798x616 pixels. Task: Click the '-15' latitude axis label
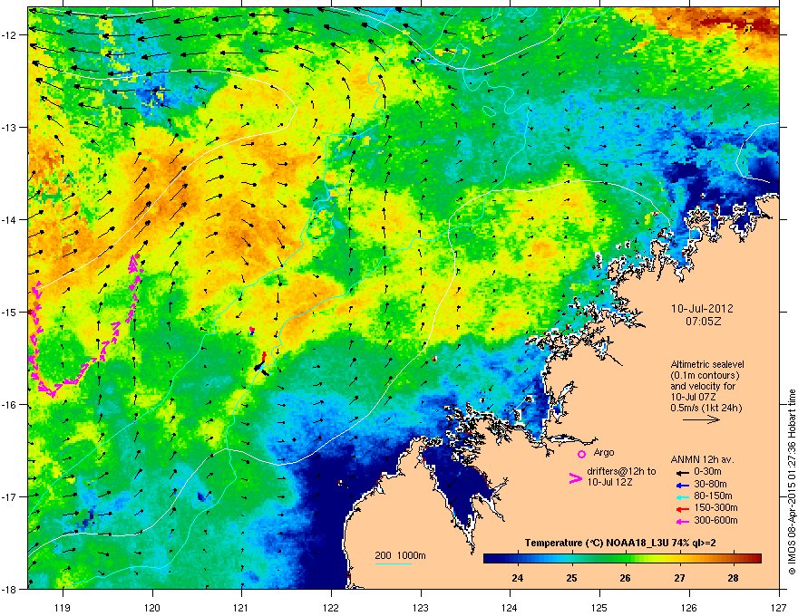(9, 312)
